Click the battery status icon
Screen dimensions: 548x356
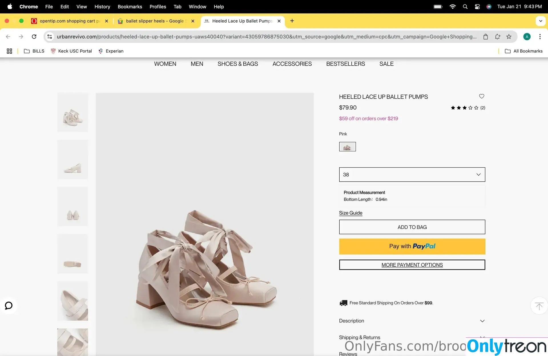click(438, 7)
